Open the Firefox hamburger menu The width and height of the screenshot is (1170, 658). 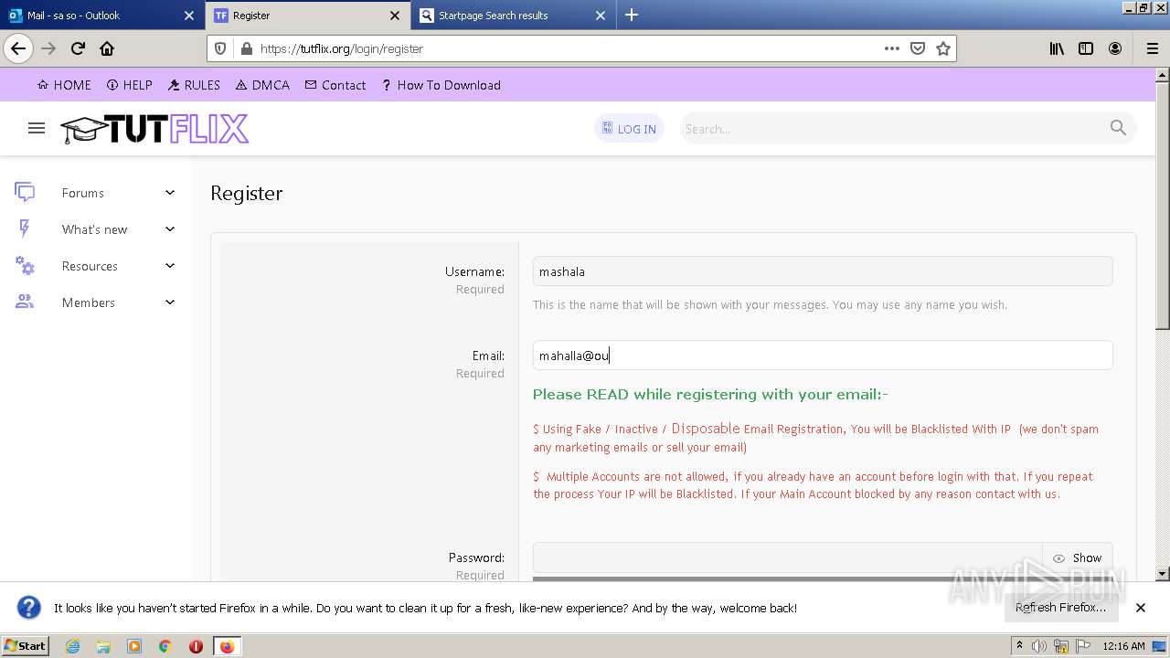click(x=1152, y=48)
